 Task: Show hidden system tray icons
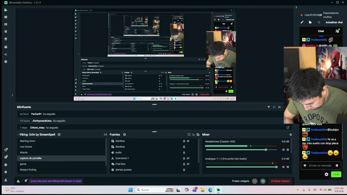298,190
